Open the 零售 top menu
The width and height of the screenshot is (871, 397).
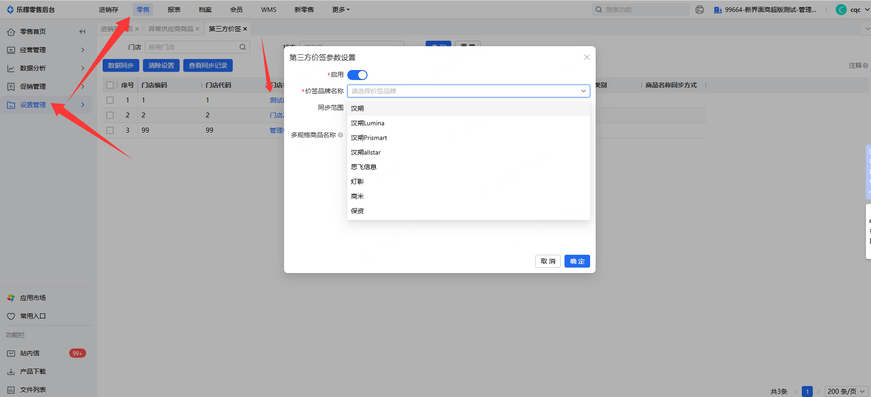coord(143,10)
